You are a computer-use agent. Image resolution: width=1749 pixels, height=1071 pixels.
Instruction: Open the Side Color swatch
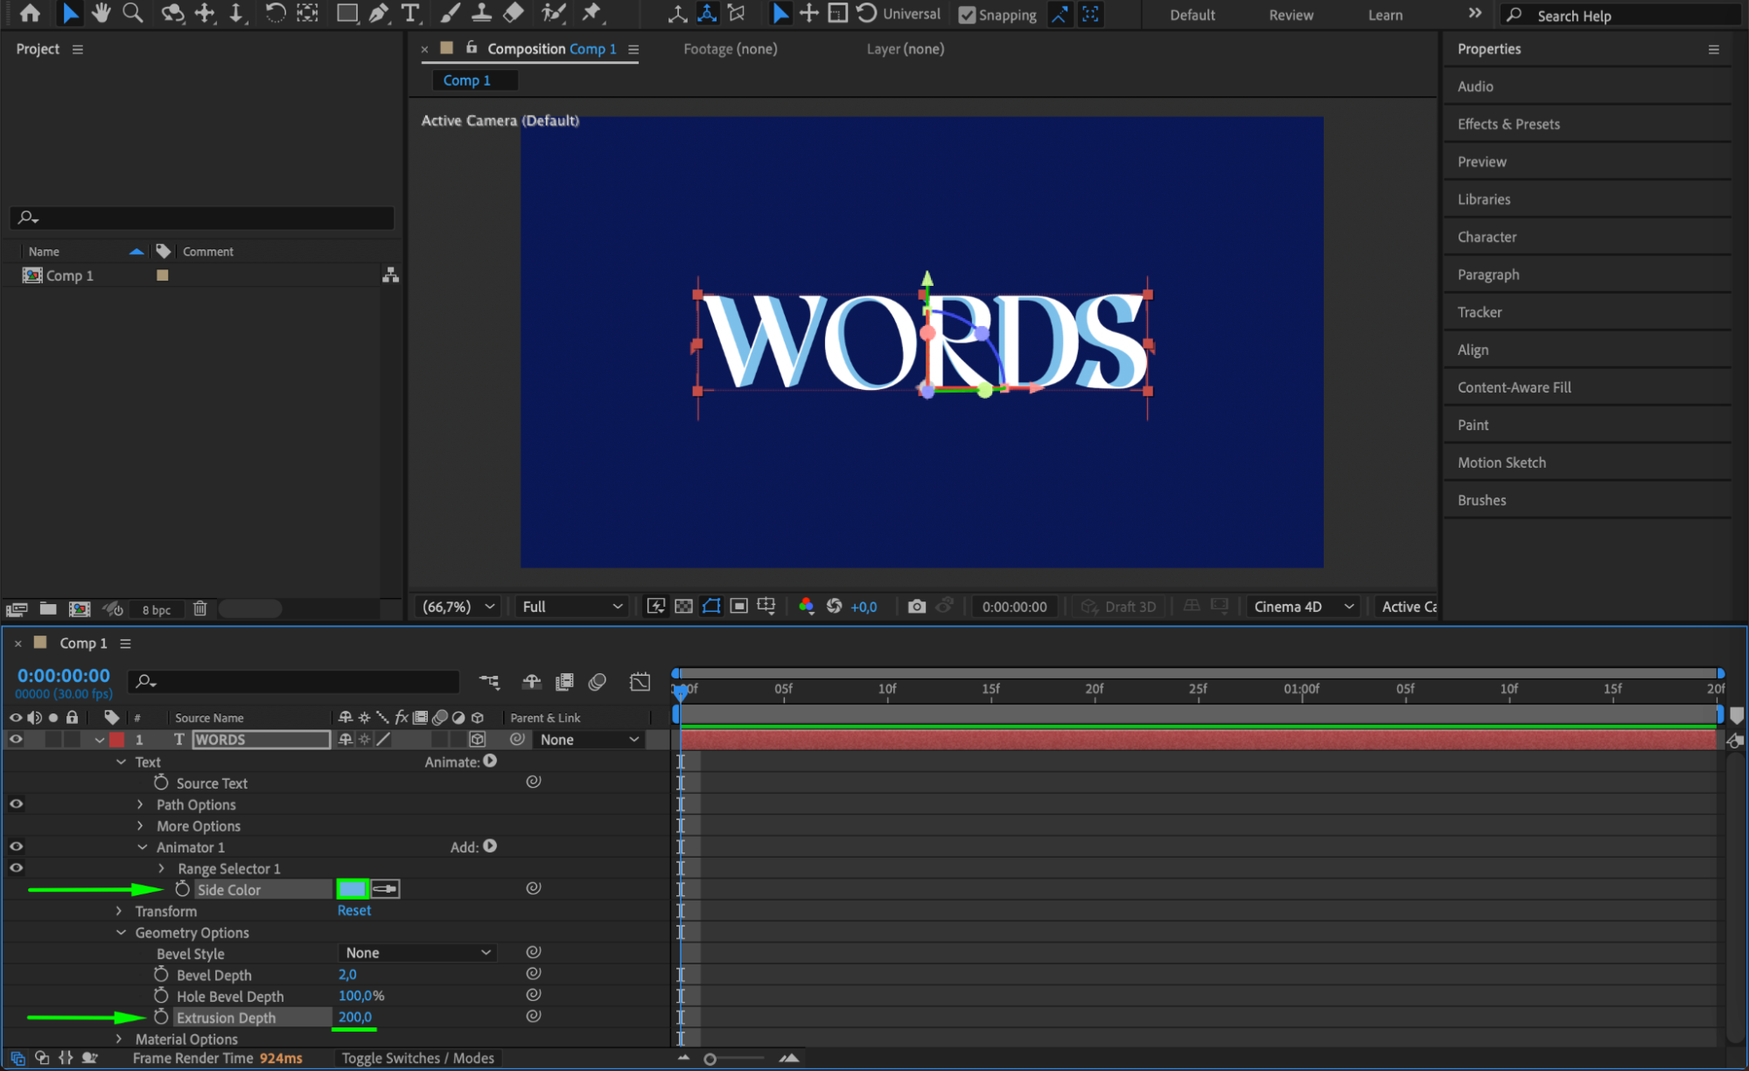pos(352,889)
